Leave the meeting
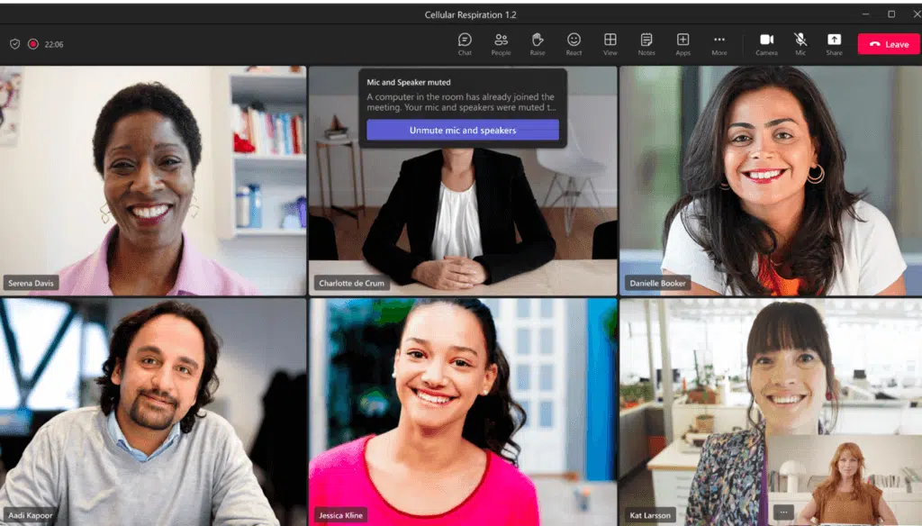Image resolution: width=922 pixels, height=526 pixels. (x=889, y=44)
